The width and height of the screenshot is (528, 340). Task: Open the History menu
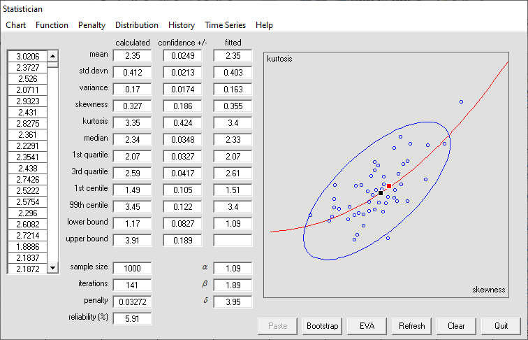[x=182, y=25]
